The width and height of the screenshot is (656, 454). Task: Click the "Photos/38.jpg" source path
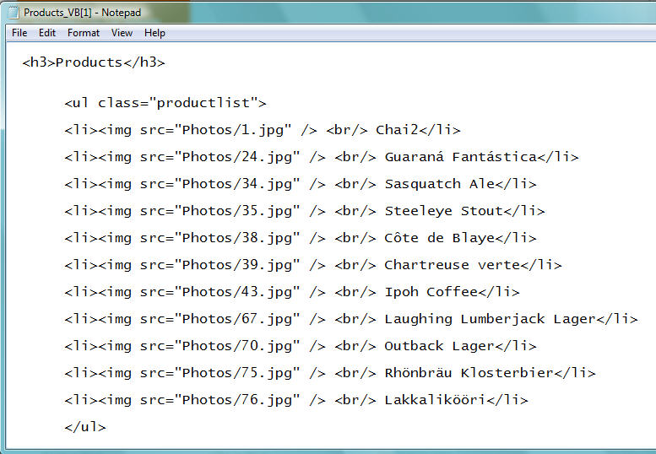pyautogui.click(x=236, y=238)
